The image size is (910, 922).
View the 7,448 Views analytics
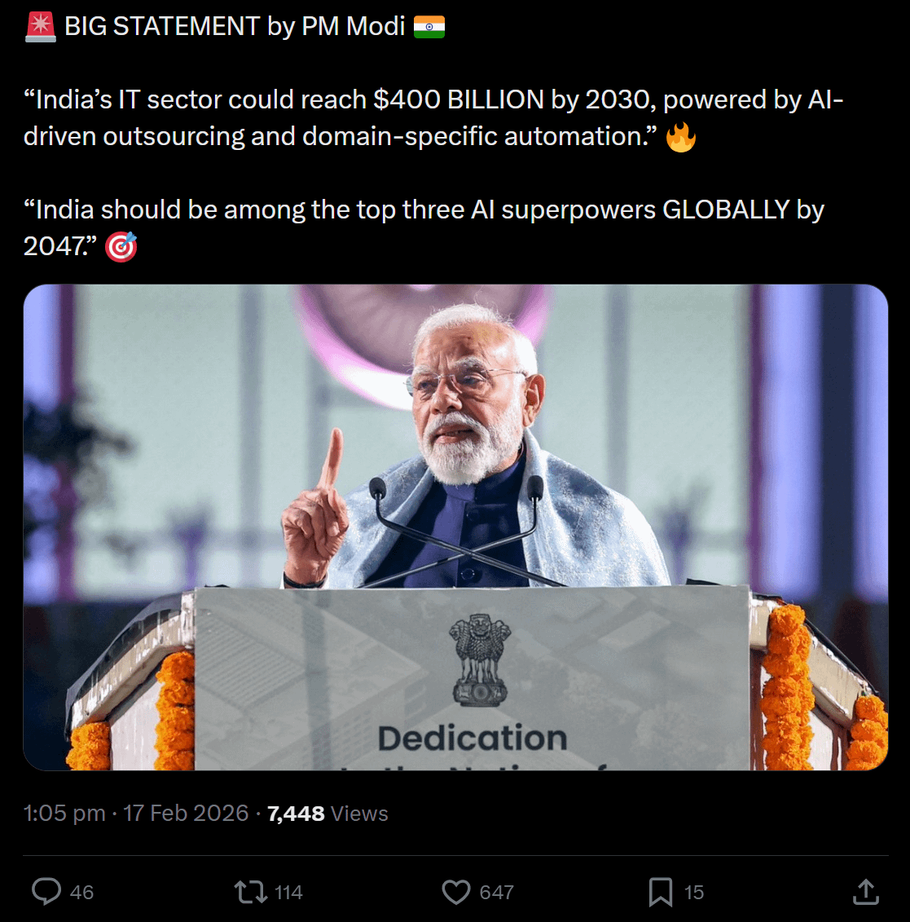pyautogui.click(x=328, y=814)
